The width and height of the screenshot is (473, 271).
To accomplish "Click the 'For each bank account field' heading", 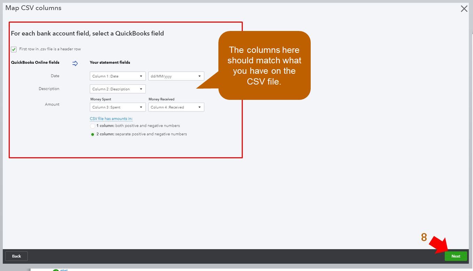I will [87, 33].
